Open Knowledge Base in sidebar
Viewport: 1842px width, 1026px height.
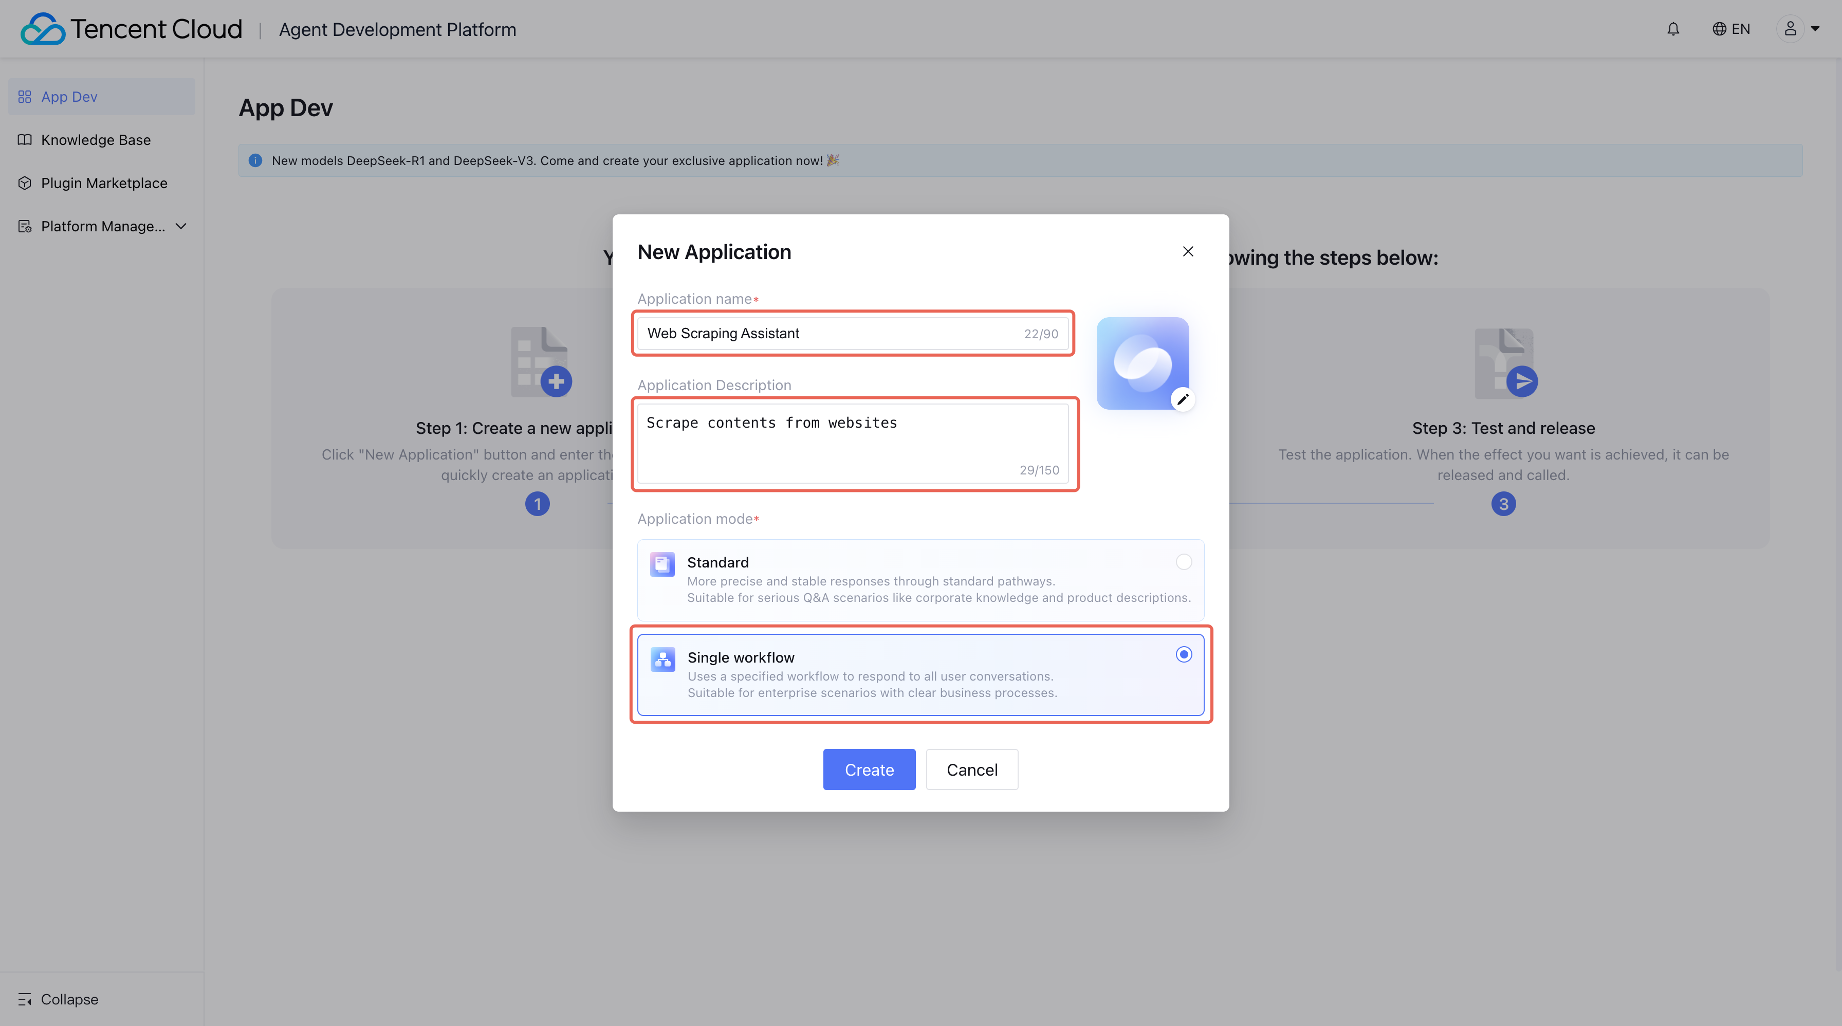tap(95, 140)
